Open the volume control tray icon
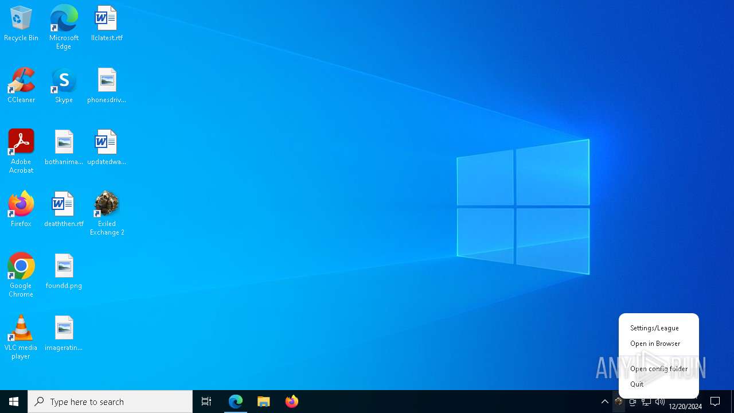Image resolution: width=734 pixels, height=413 pixels. click(x=660, y=402)
